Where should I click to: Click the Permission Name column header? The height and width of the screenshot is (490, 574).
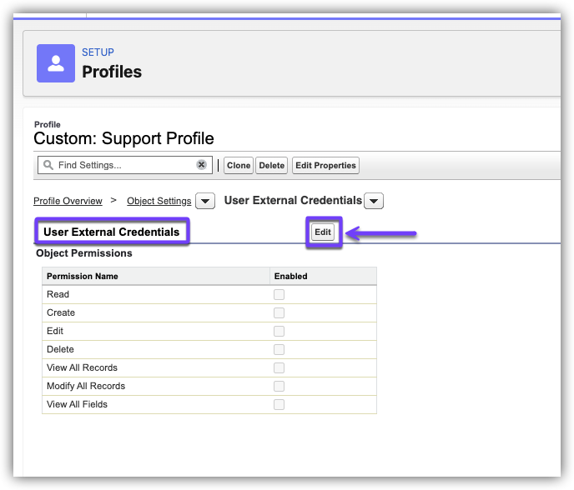click(83, 276)
